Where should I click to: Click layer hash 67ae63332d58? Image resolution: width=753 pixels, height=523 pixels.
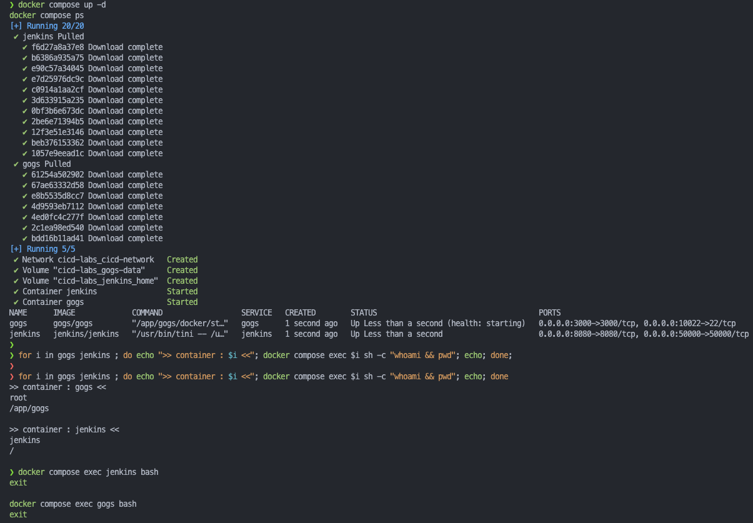tap(57, 185)
